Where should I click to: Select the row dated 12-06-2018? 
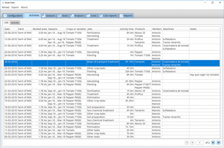(x=112, y=41)
